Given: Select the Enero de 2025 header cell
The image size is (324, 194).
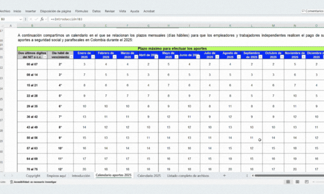Looking at the screenshot, I should [84, 55].
